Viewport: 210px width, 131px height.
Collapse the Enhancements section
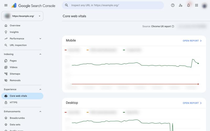point(40,112)
